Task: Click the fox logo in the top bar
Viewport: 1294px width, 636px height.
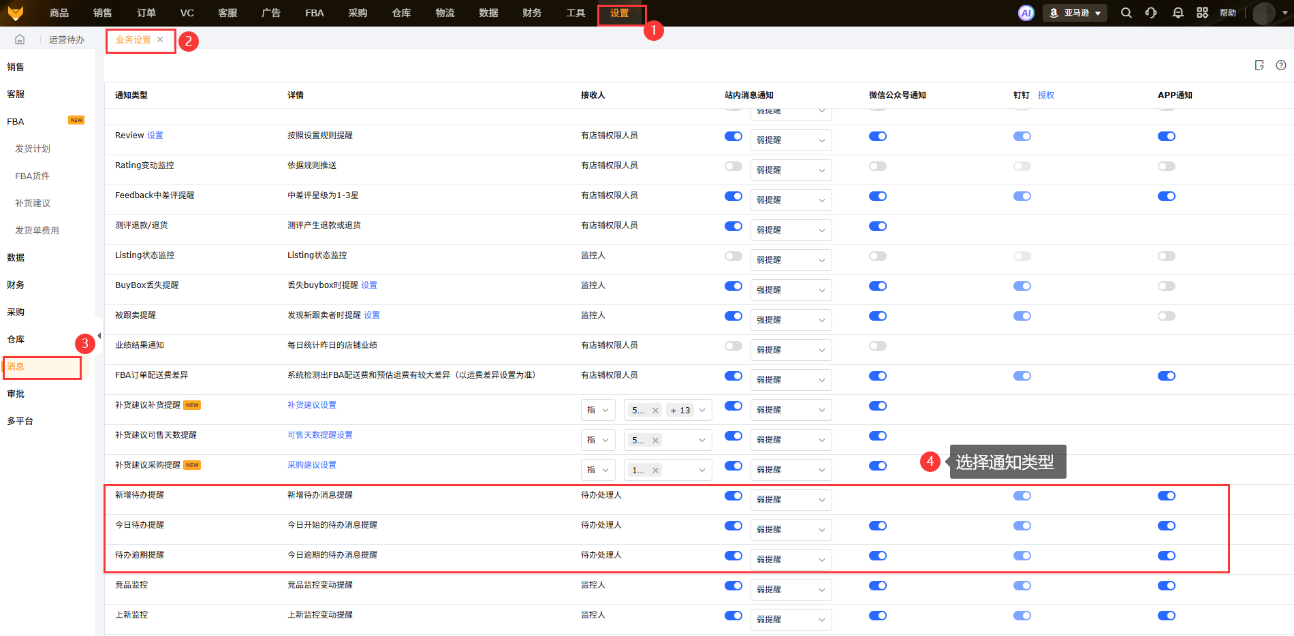Action: [16, 13]
